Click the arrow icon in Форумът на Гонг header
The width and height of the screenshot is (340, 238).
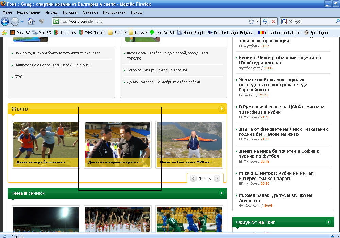point(328,222)
